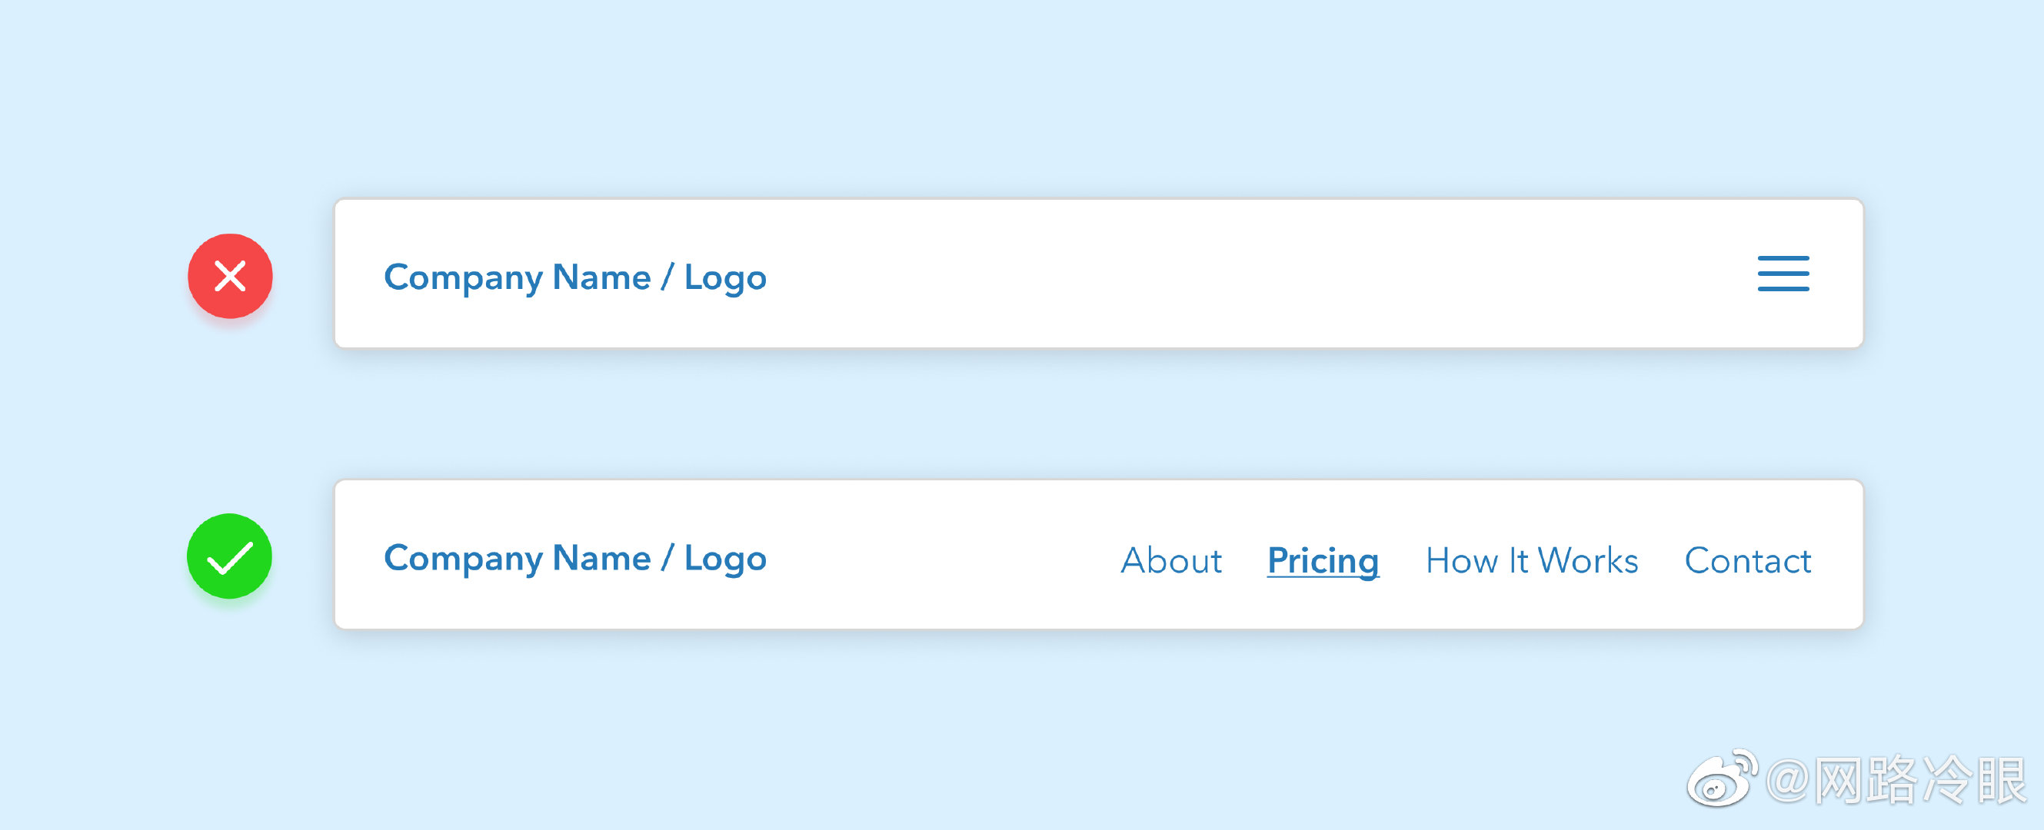The height and width of the screenshot is (830, 2044).
Task: Click "Company" in the hamburger-menu navbar
Action: pos(463,277)
